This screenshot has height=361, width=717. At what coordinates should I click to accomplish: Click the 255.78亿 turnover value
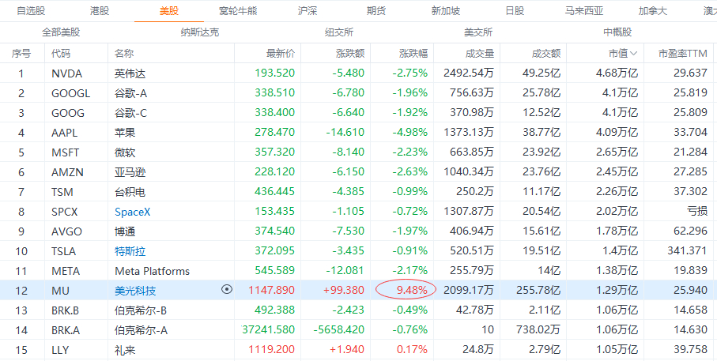click(x=538, y=291)
